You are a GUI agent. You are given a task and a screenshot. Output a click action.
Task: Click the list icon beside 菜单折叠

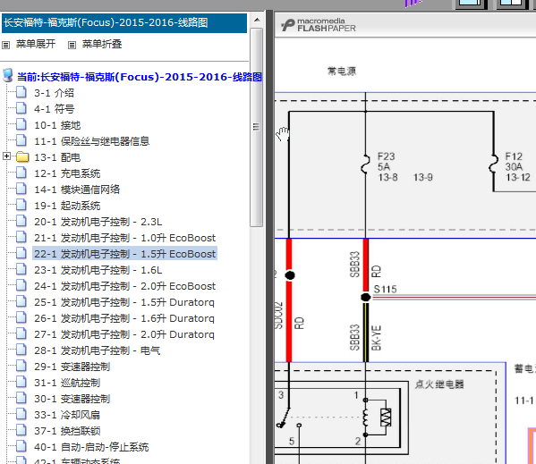click(x=72, y=45)
